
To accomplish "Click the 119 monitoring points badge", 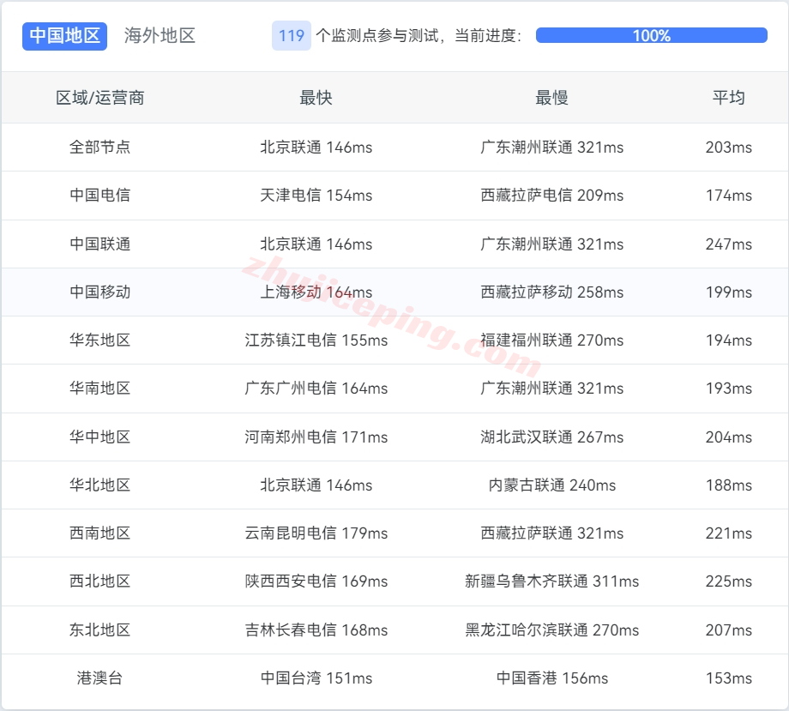I will [290, 36].
